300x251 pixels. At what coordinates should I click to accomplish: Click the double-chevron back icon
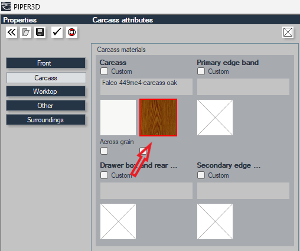11,32
